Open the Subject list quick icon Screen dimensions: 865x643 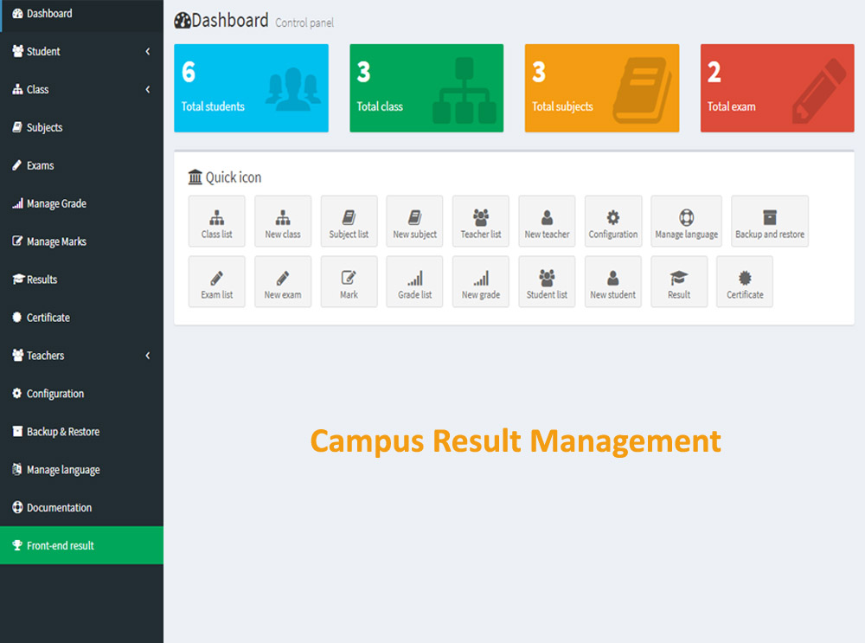349,222
